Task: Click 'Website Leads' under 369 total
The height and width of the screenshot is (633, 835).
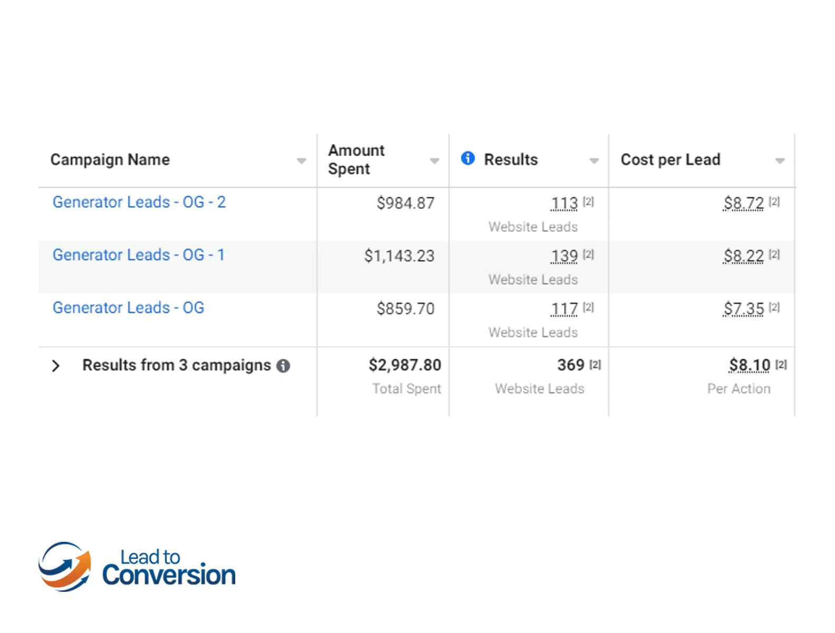Action: point(540,389)
